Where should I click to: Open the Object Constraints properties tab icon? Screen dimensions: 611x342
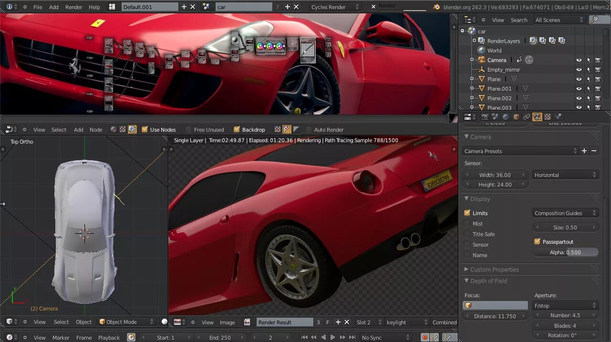click(526, 117)
